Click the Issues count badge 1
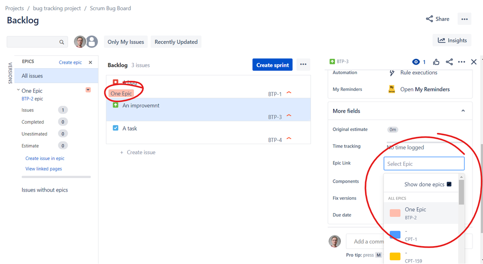The image size is (483, 264). (63, 110)
